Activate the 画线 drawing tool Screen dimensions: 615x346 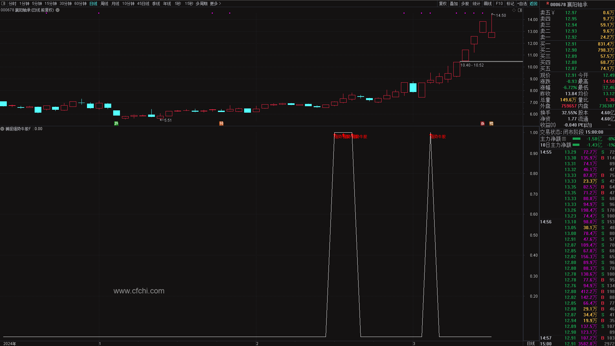click(488, 4)
